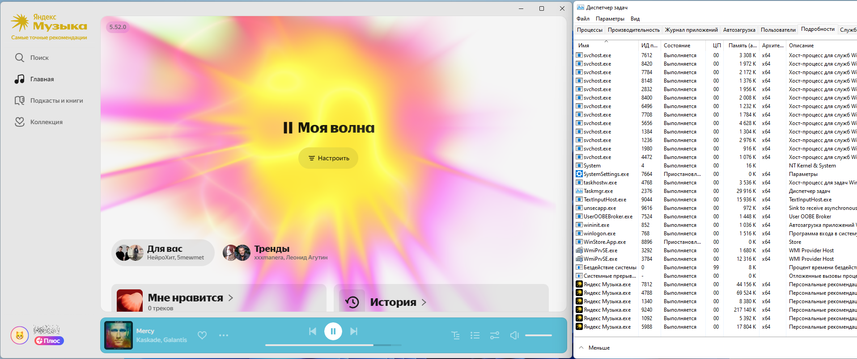Switch to the Производительность tab
The width and height of the screenshot is (857, 359).
coord(633,30)
